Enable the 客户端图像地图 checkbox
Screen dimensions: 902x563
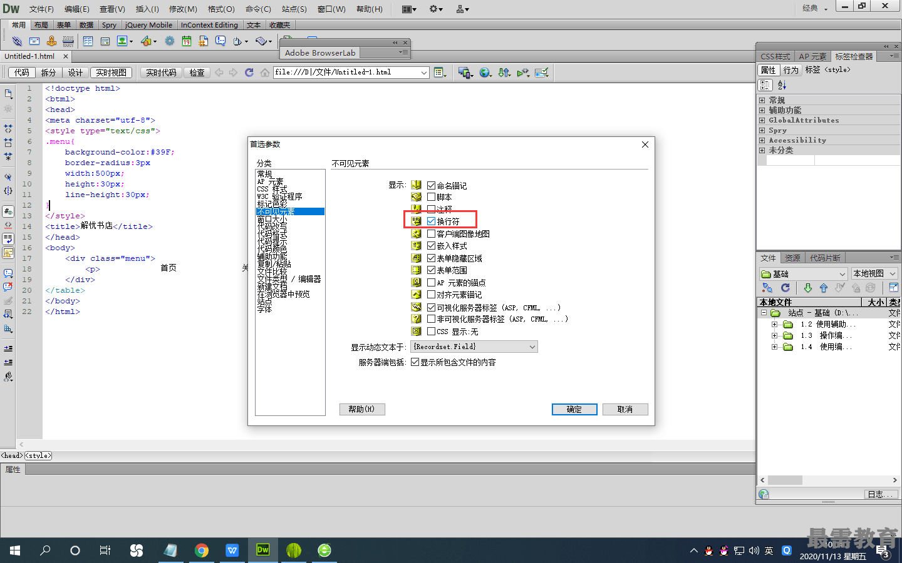pos(431,233)
